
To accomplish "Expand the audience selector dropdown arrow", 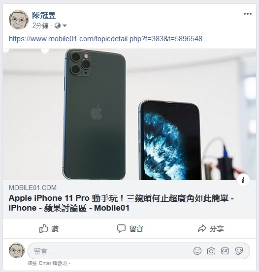I will click(65, 26).
